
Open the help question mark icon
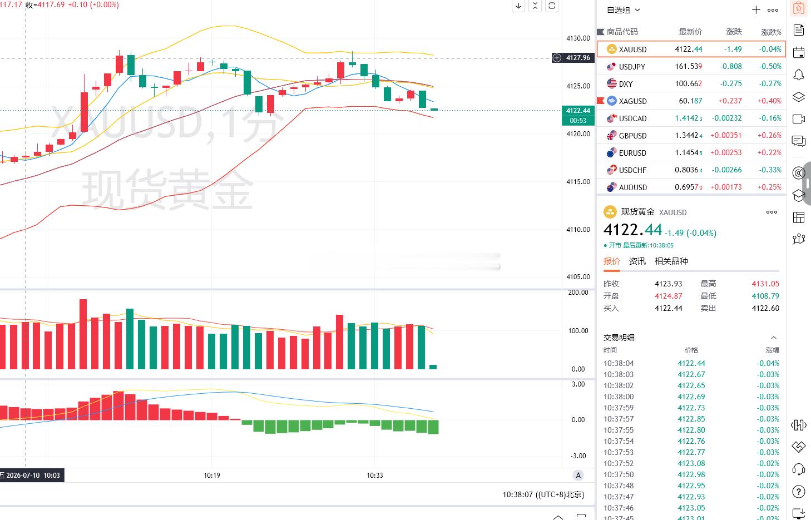click(x=799, y=492)
